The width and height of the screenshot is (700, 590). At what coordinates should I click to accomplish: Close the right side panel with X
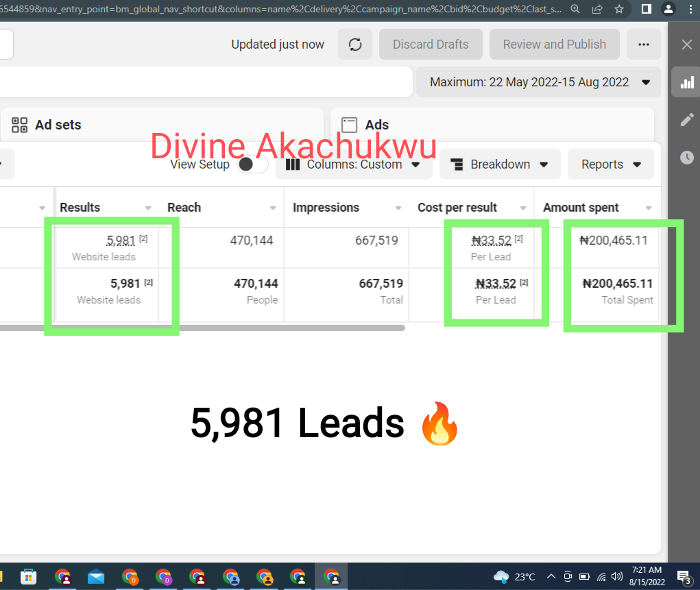point(686,45)
